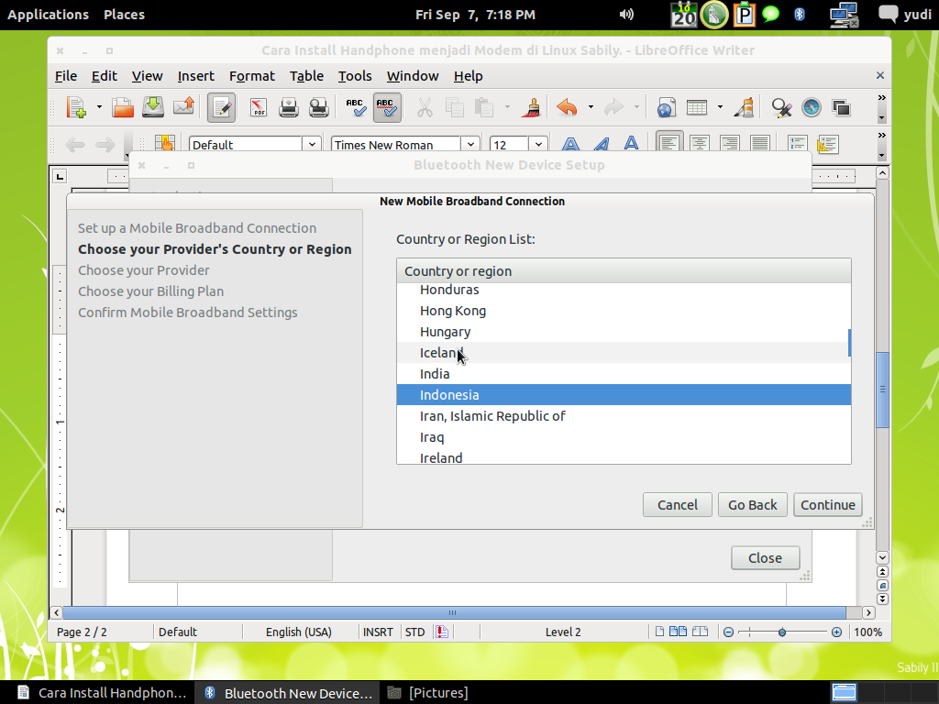The image size is (939, 704).
Task: Expand the Times New Roman font dropdown
Action: coord(470,144)
